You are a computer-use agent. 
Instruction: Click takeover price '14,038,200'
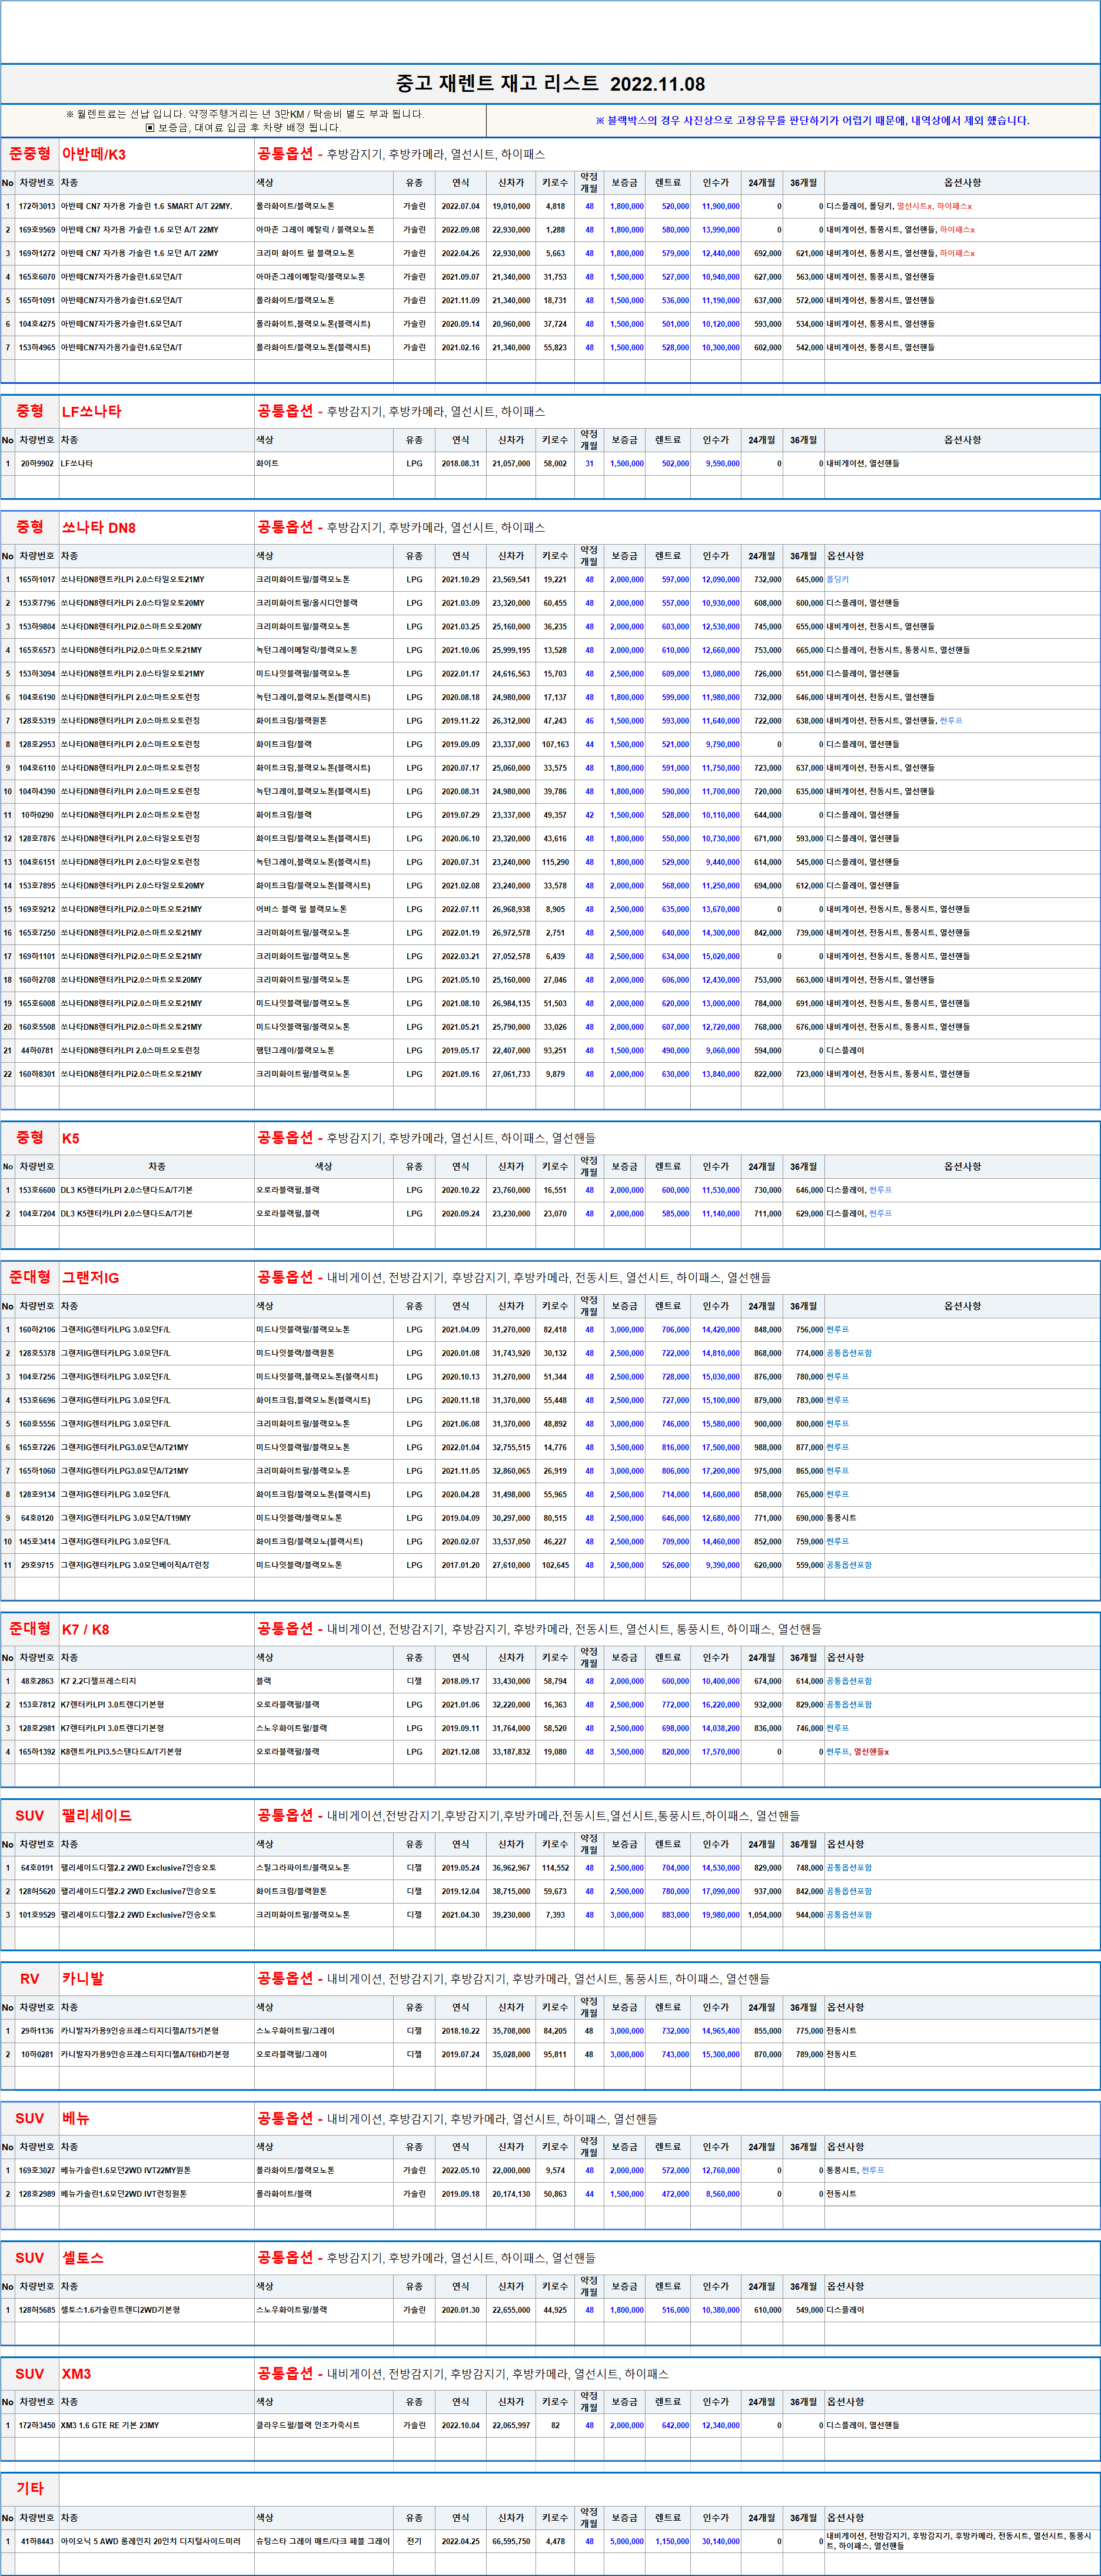(720, 1728)
